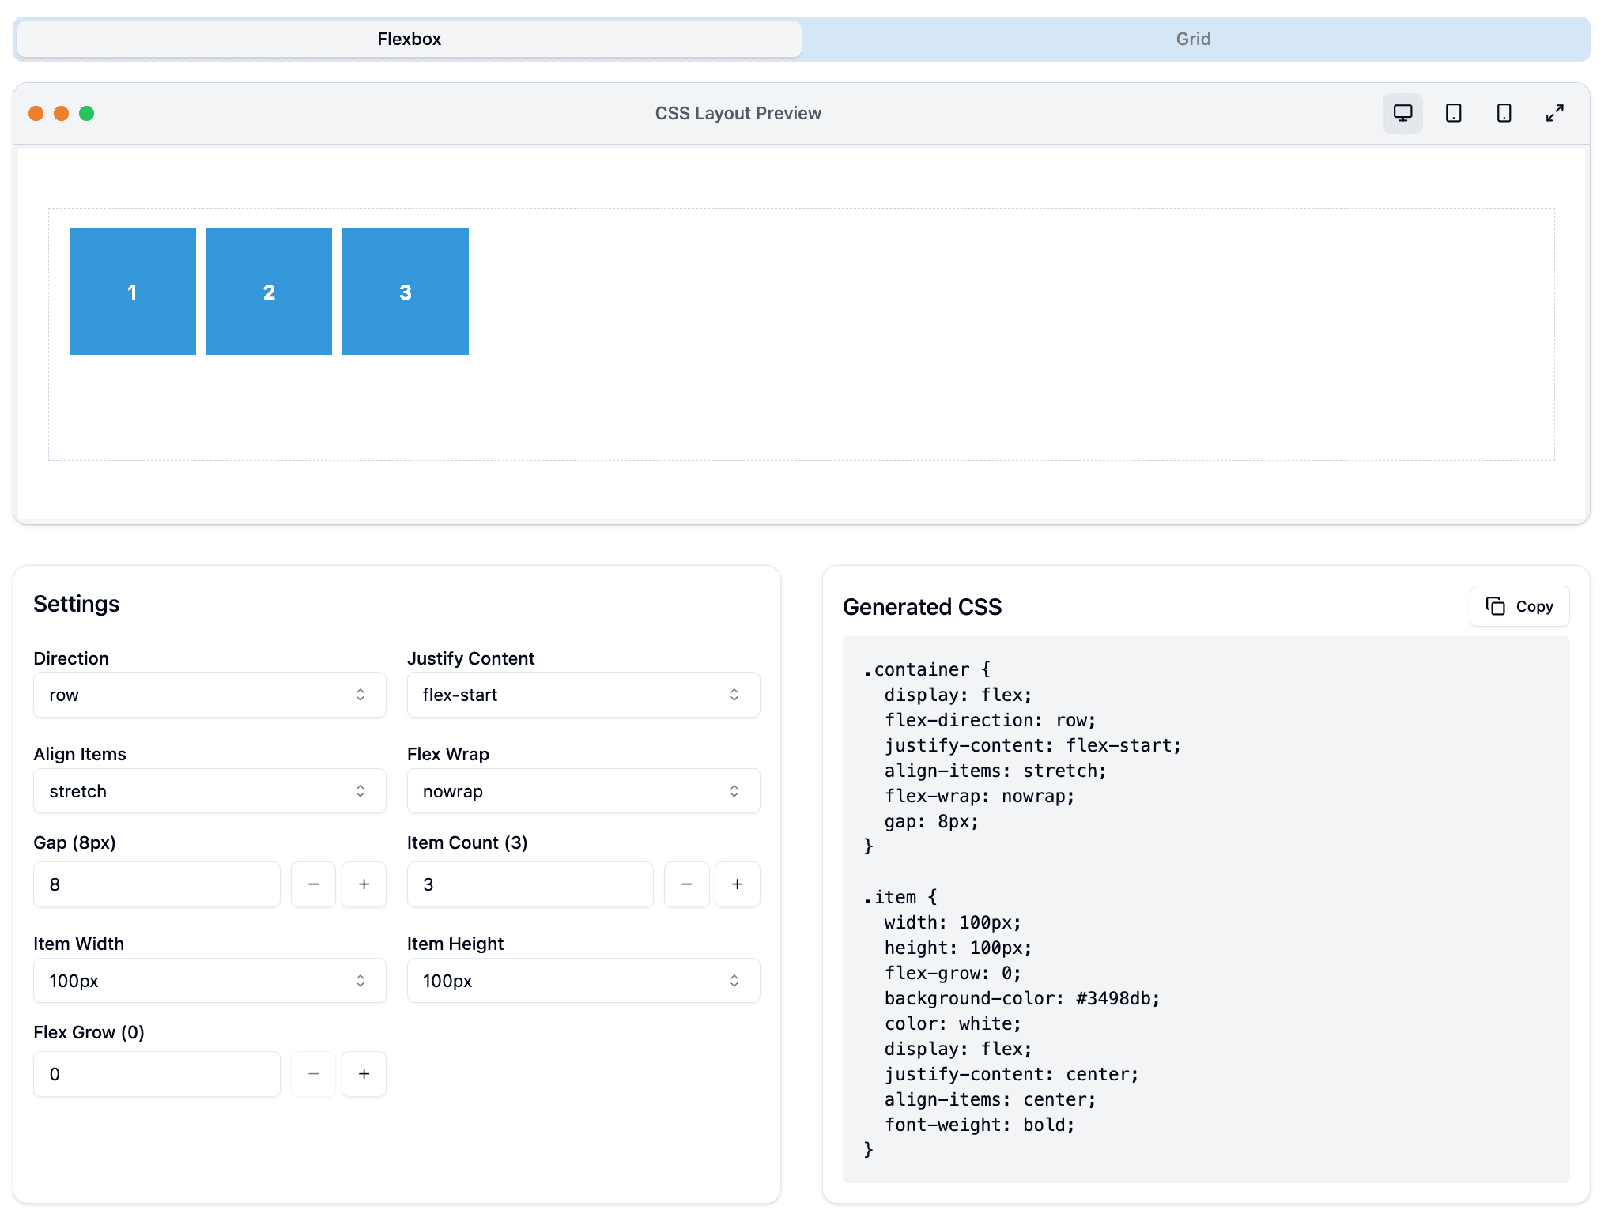Image resolution: width=1608 pixels, height=1225 pixels.
Task: Click the orange-red window close dot
Action: [36, 113]
